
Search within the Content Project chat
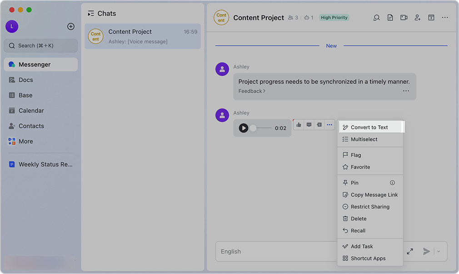point(376,18)
